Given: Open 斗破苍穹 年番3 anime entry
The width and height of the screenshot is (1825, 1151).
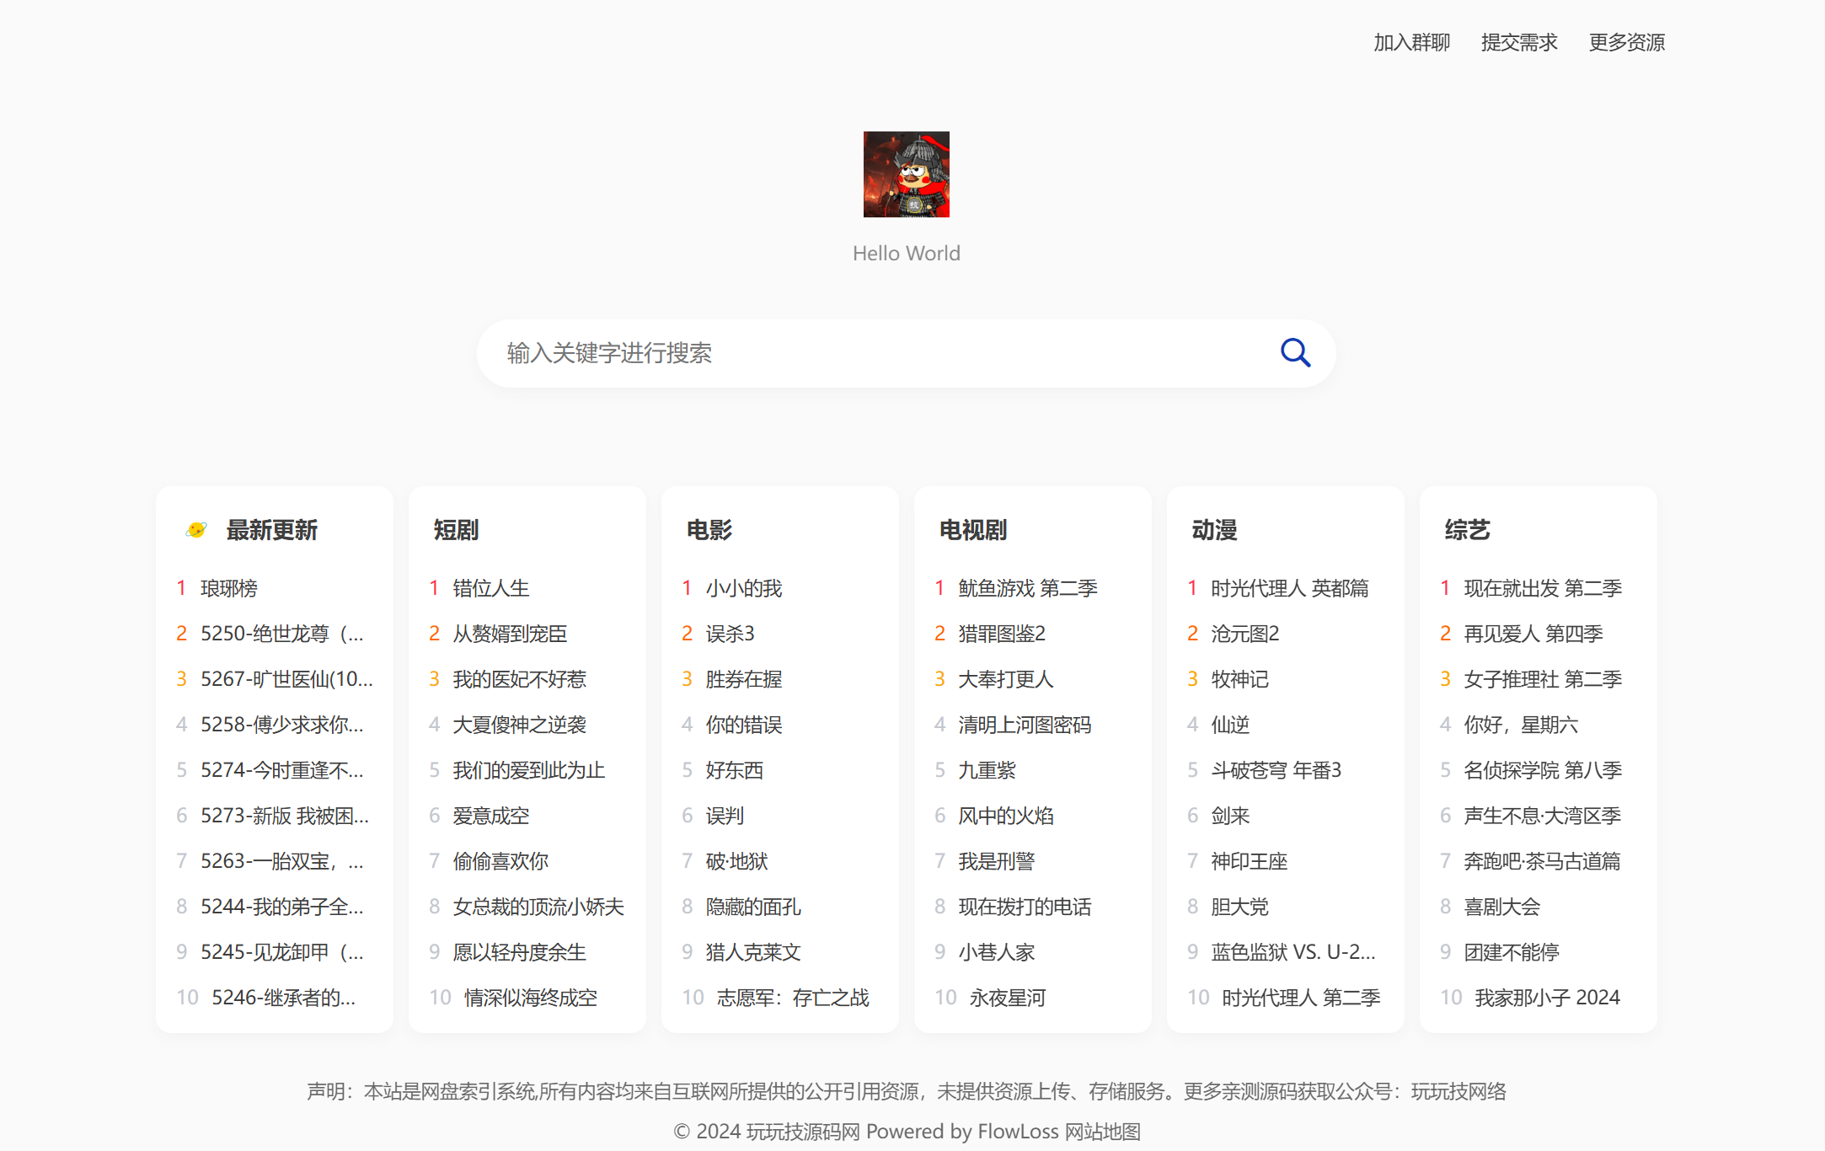Looking at the screenshot, I should pos(1276,770).
